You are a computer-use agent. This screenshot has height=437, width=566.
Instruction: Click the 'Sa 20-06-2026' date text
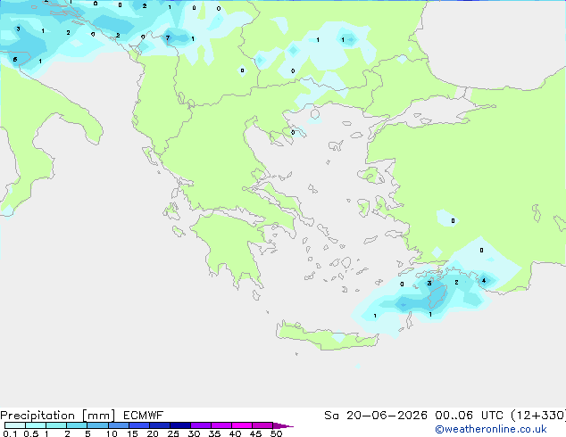click(x=376, y=416)
